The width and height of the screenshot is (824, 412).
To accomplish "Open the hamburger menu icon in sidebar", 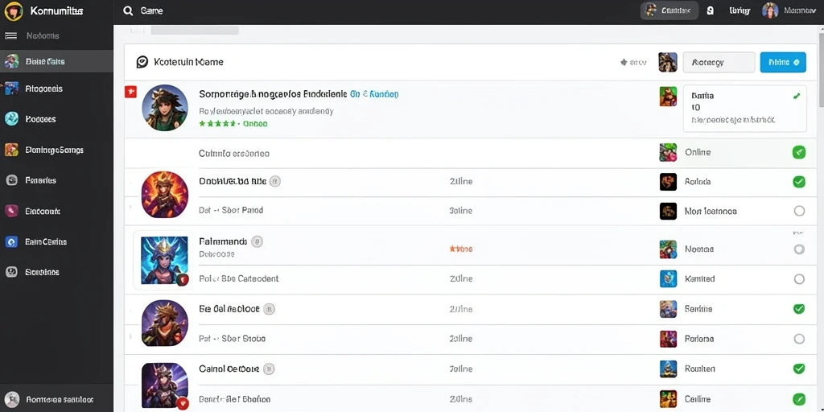I will [x=10, y=35].
